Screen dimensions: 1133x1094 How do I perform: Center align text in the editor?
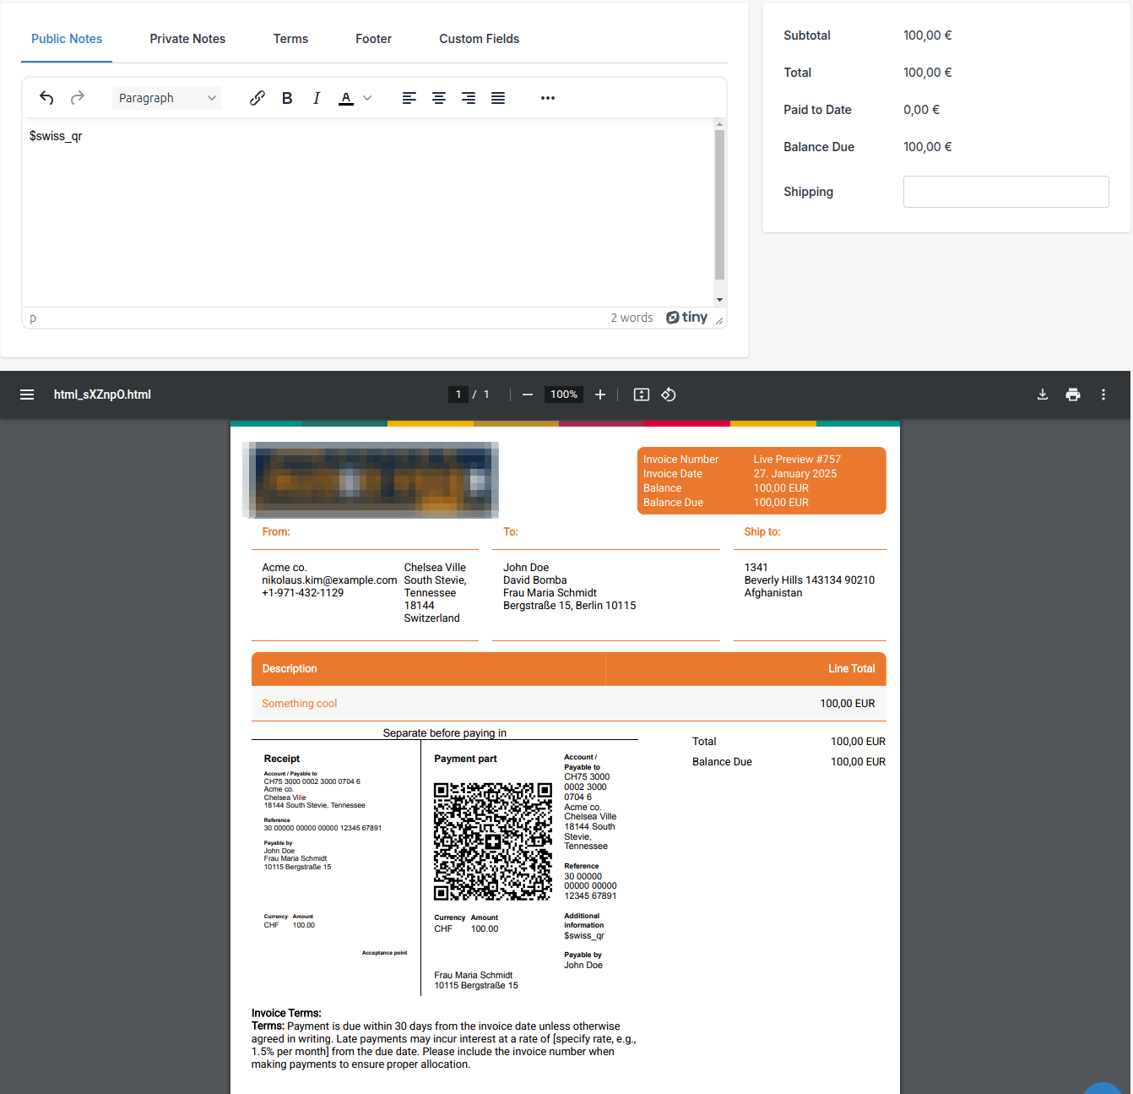(x=439, y=98)
